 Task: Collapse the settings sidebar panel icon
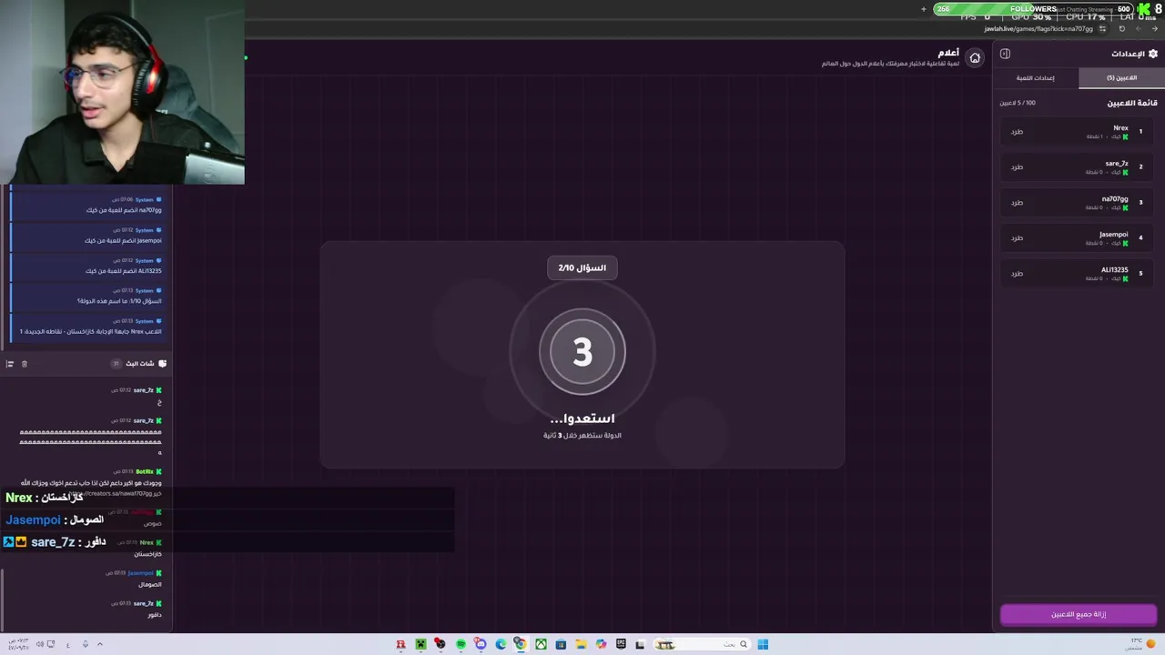[1005, 54]
